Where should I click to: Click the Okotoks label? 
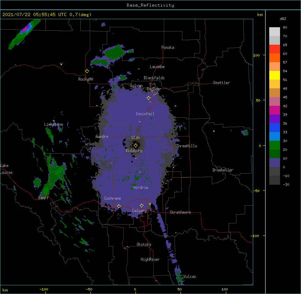pyautogui.click(x=144, y=244)
